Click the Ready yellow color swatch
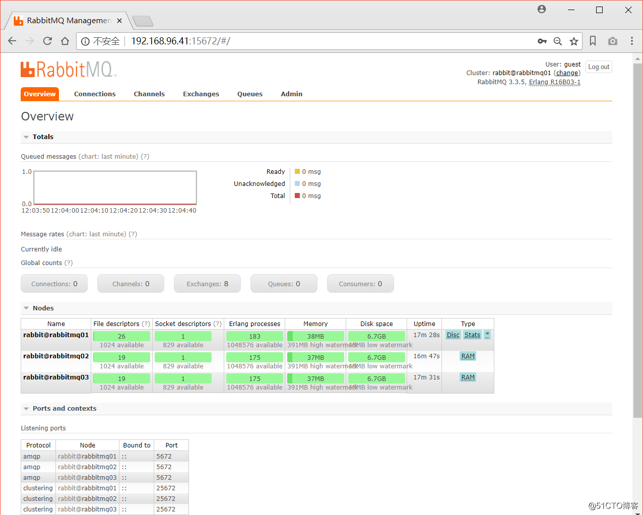The width and height of the screenshot is (643, 515). [297, 171]
